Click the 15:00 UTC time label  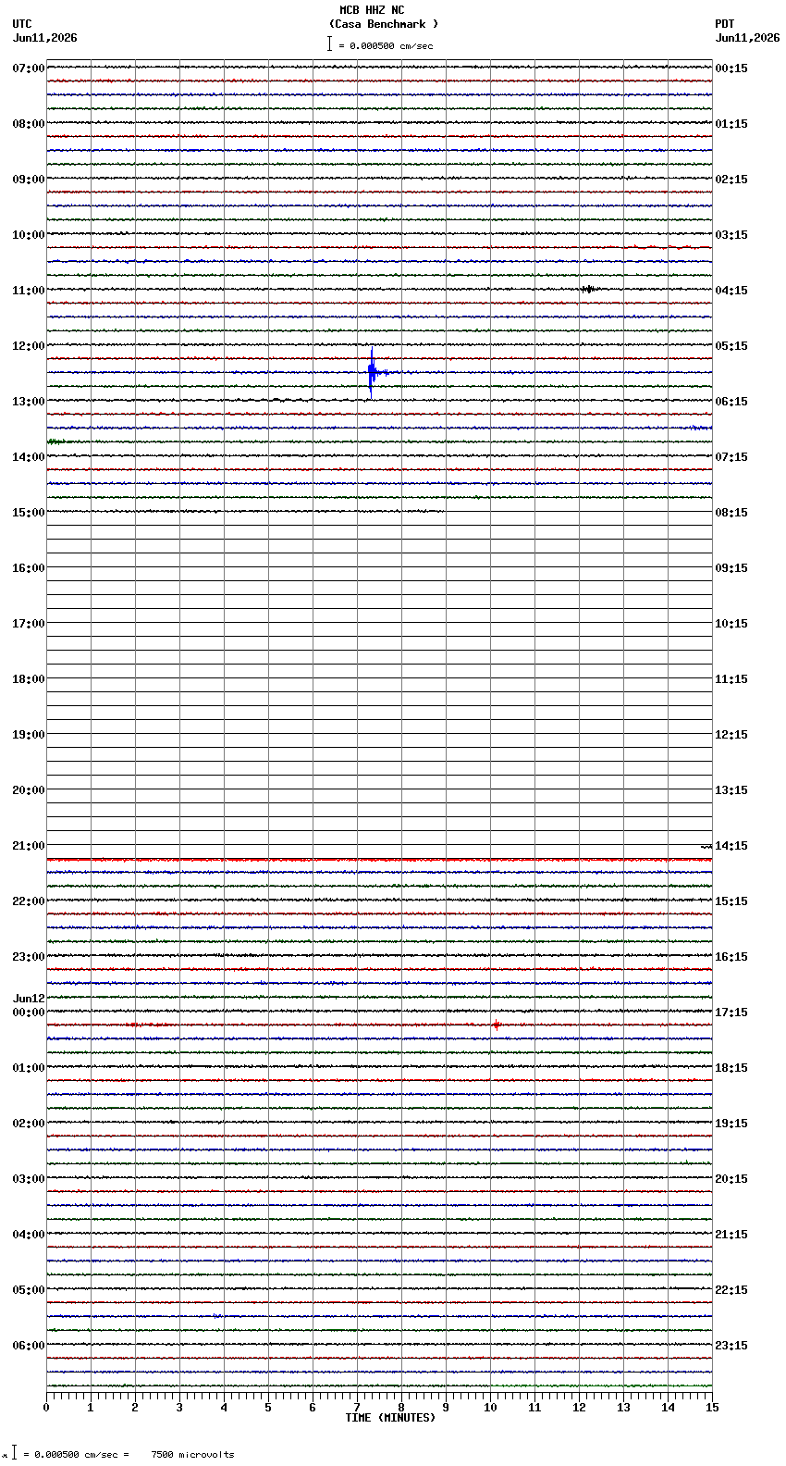coord(29,513)
